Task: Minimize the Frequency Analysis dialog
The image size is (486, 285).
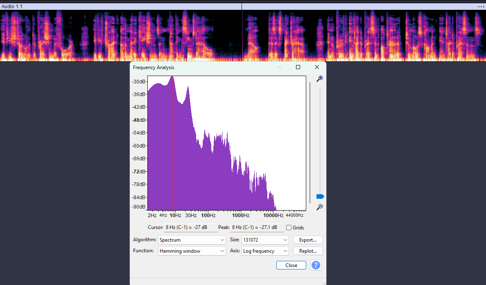Action: pyautogui.click(x=280, y=67)
